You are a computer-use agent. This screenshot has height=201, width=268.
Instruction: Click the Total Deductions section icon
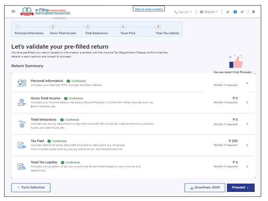coord(22,124)
